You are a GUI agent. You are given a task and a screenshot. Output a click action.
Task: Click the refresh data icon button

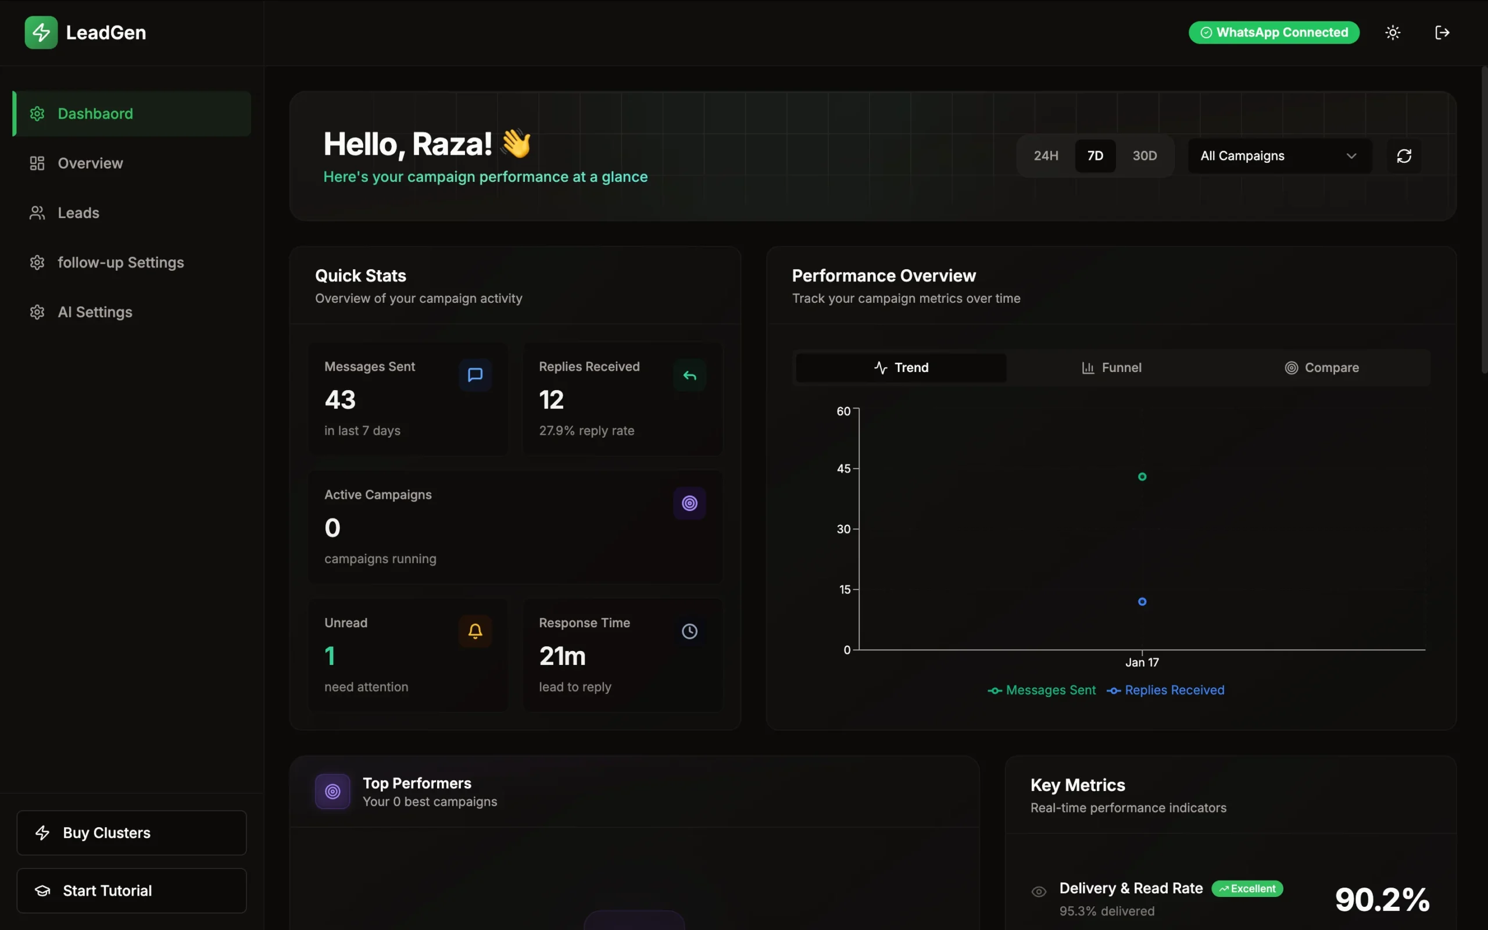coord(1404,156)
